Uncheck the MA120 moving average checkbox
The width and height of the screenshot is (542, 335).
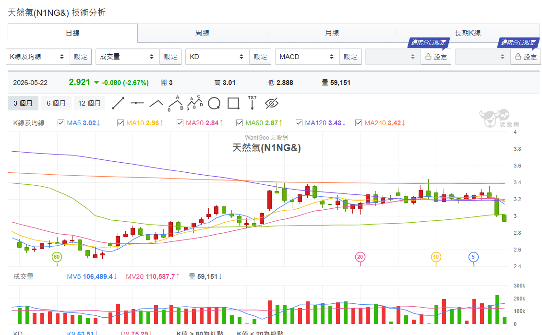(x=299, y=123)
